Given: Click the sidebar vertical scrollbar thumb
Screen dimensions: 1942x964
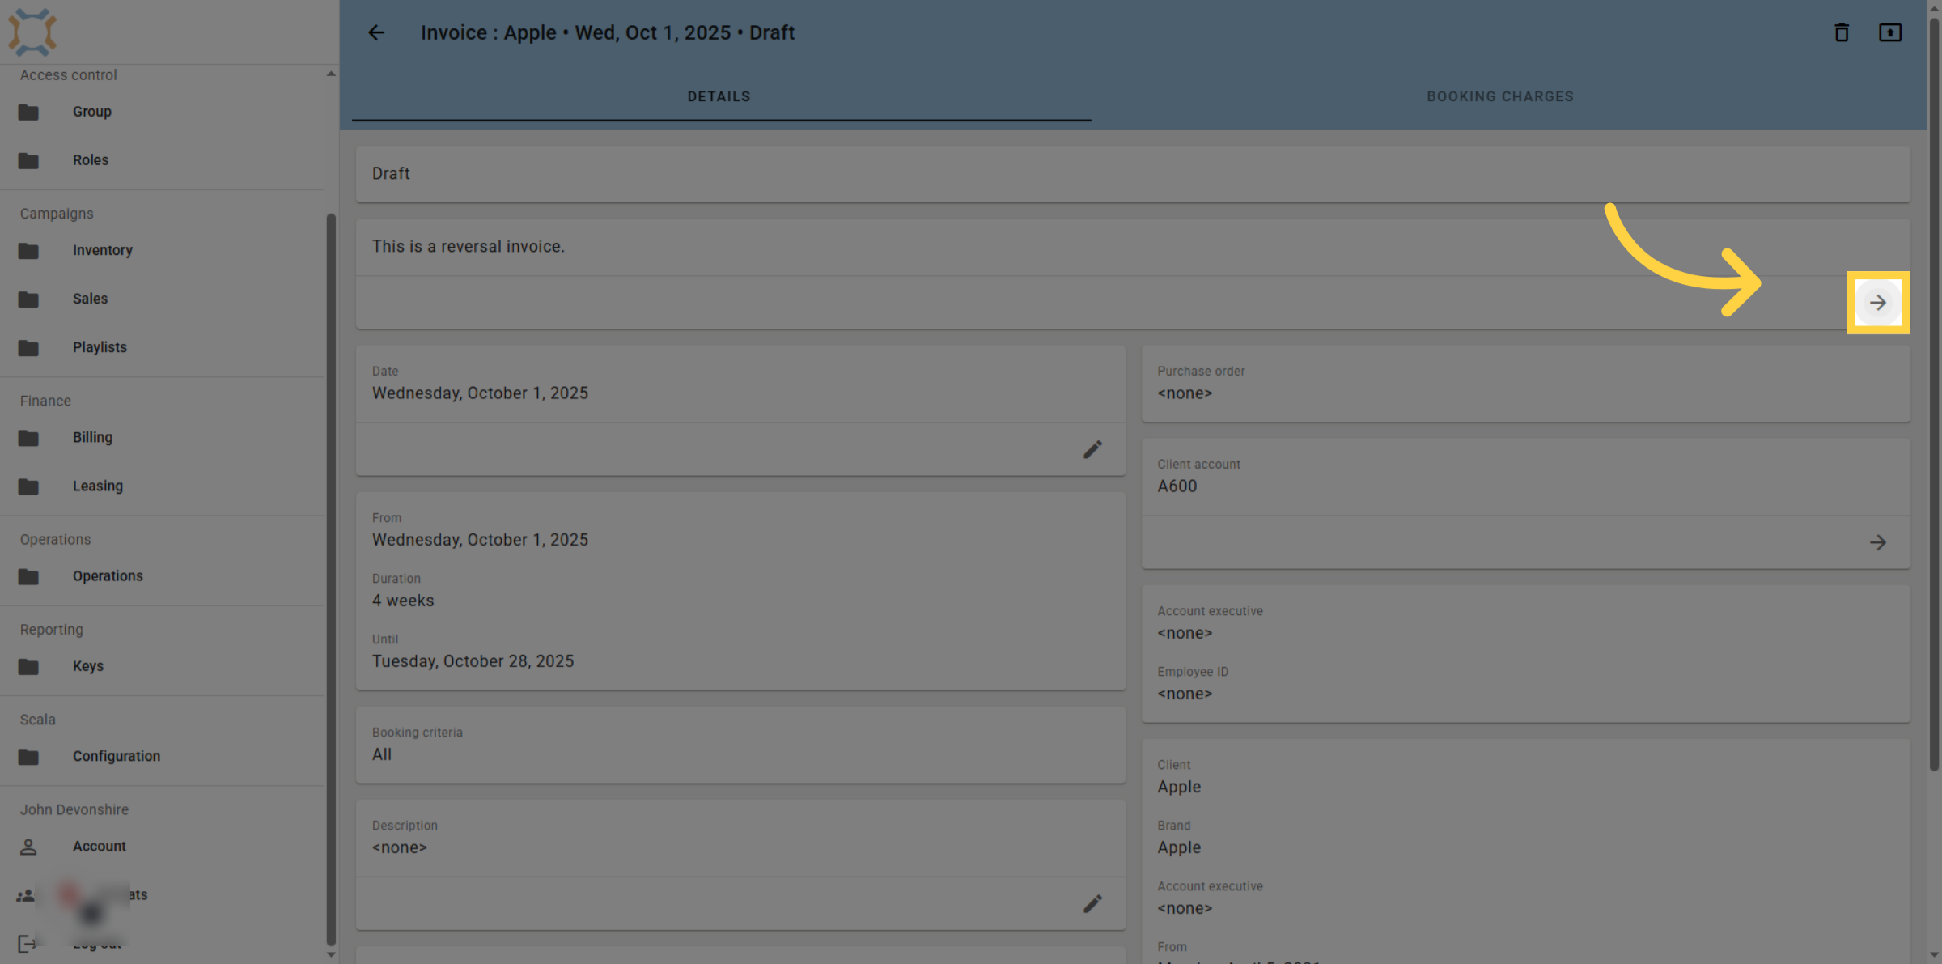Looking at the screenshot, I should 331,579.
